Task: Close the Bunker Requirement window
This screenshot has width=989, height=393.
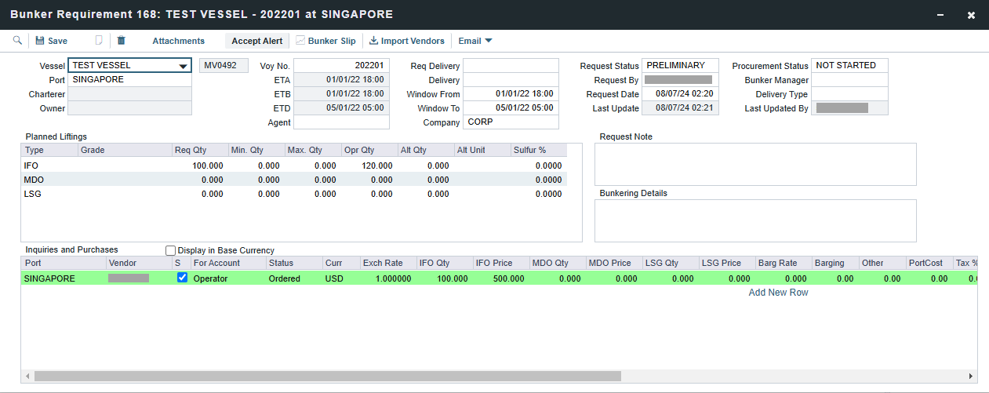Action: click(971, 15)
